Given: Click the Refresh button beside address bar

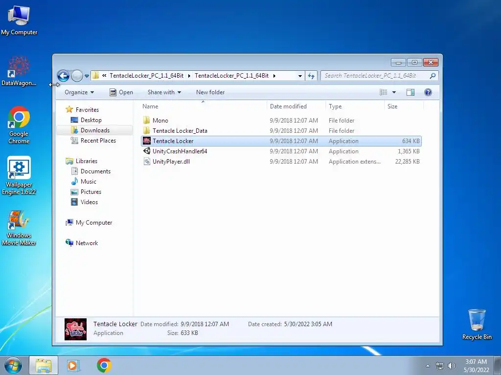Looking at the screenshot, I should [311, 76].
